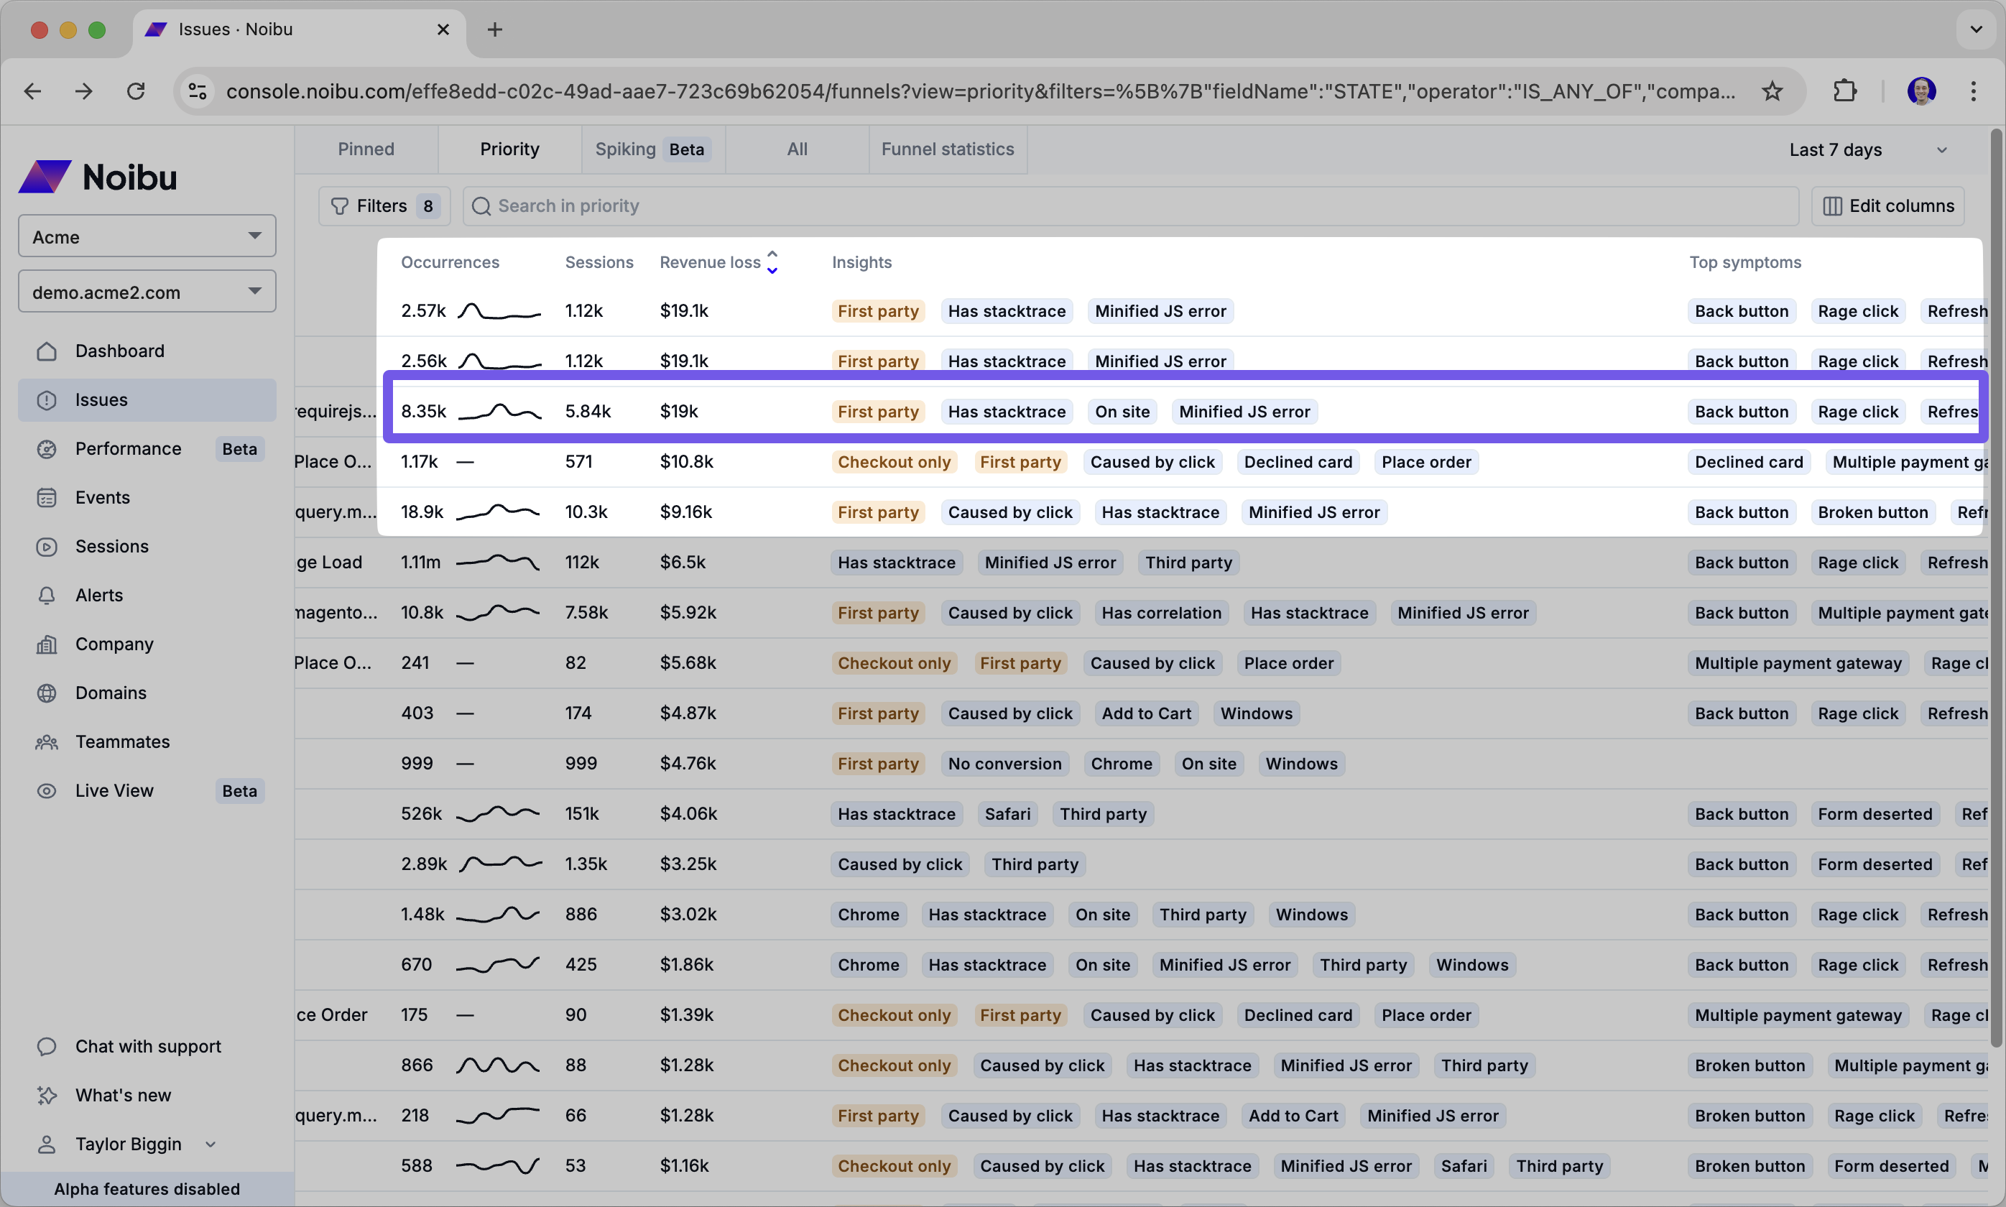This screenshot has height=1207, width=2006.
Task: Click the vertical page scrollbar
Action: [x=1995, y=586]
